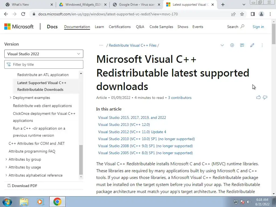
Task: Open Redistribute an ATL application
Action: pos(43,75)
